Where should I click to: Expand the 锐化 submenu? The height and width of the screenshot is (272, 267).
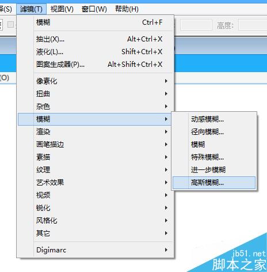pyautogui.click(x=96, y=208)
